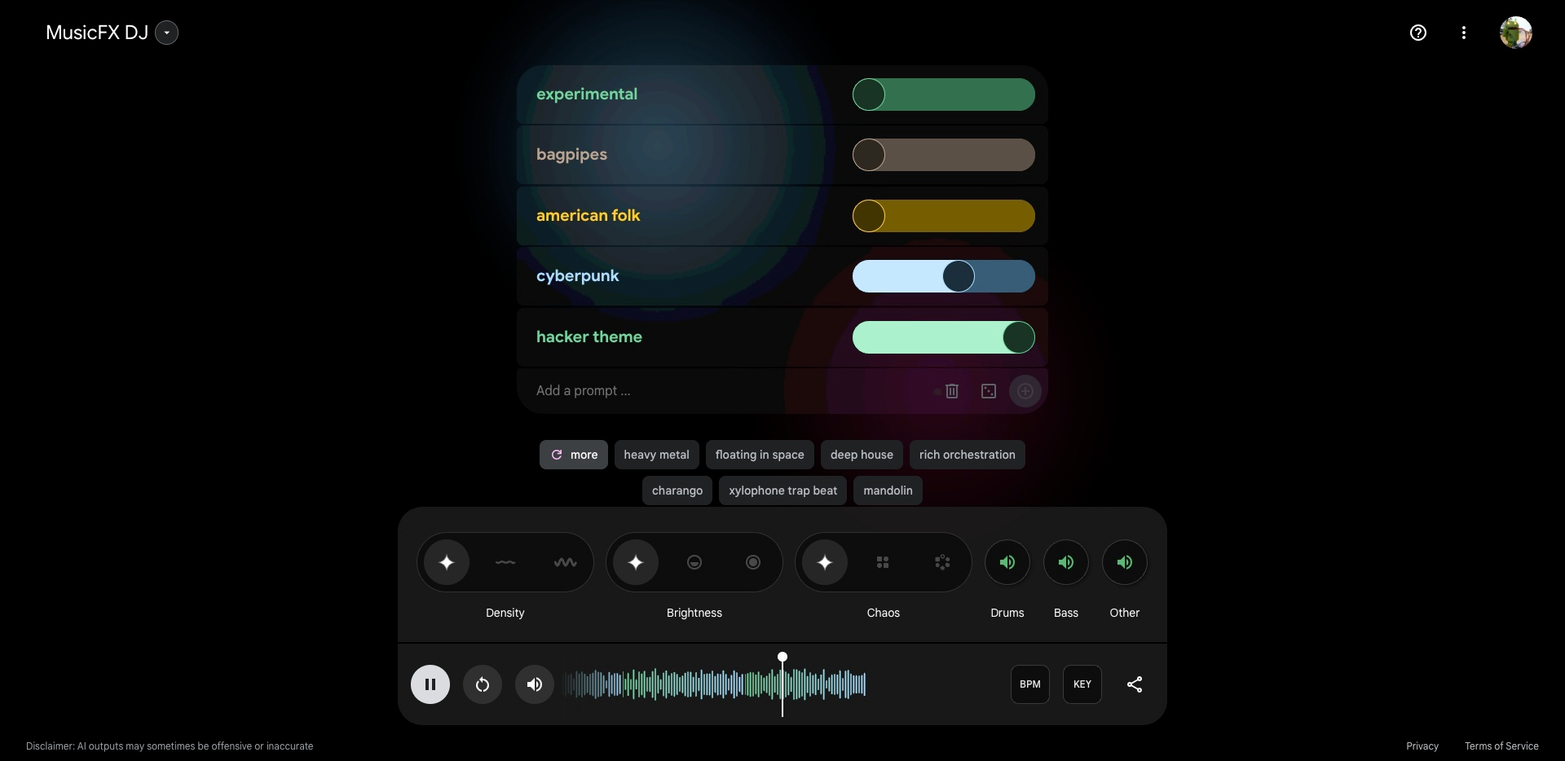
Task: Select Density auto sparkle option
Action: click(x=447, y=562)
